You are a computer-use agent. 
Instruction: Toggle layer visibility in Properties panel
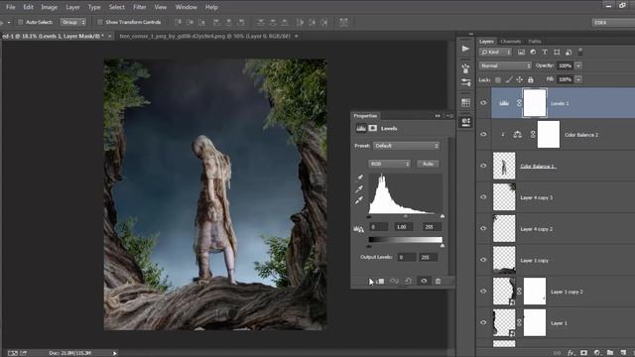[x=424, y=281]
